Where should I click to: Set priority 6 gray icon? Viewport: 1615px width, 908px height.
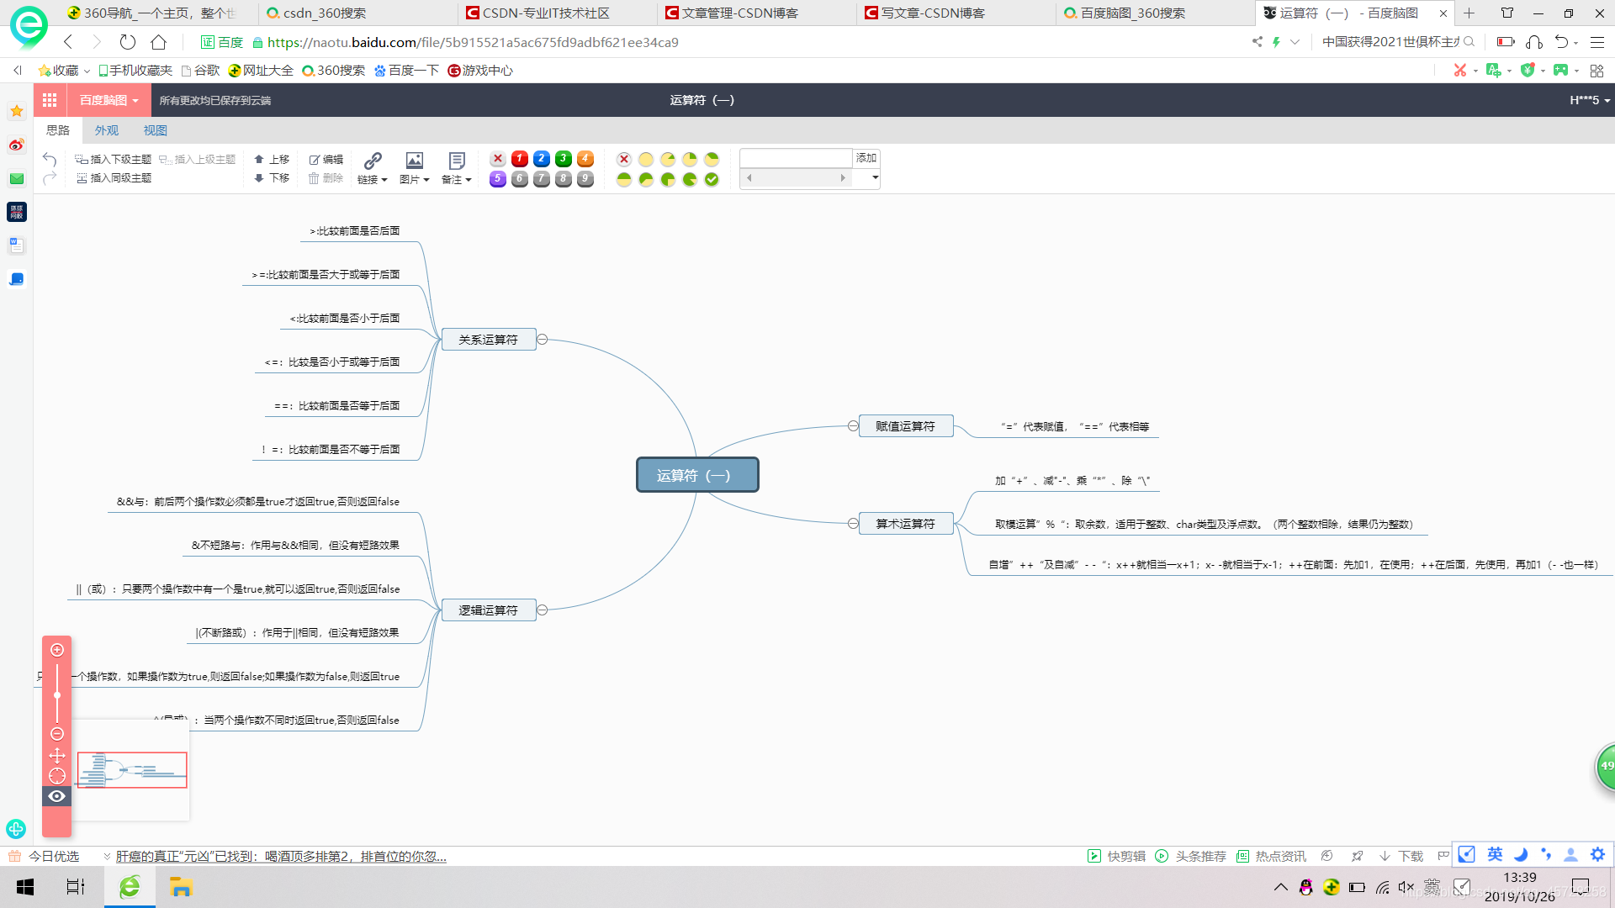point(520,178)
